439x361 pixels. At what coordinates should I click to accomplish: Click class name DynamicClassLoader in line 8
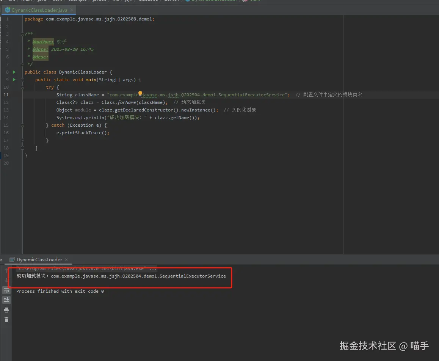coord(83,72)
